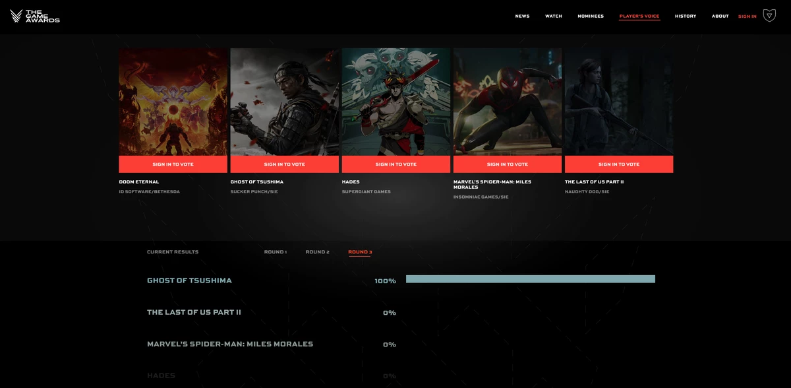
Task: Go to the Watch page
Action: pyautogui.click(x=554, y=16)
